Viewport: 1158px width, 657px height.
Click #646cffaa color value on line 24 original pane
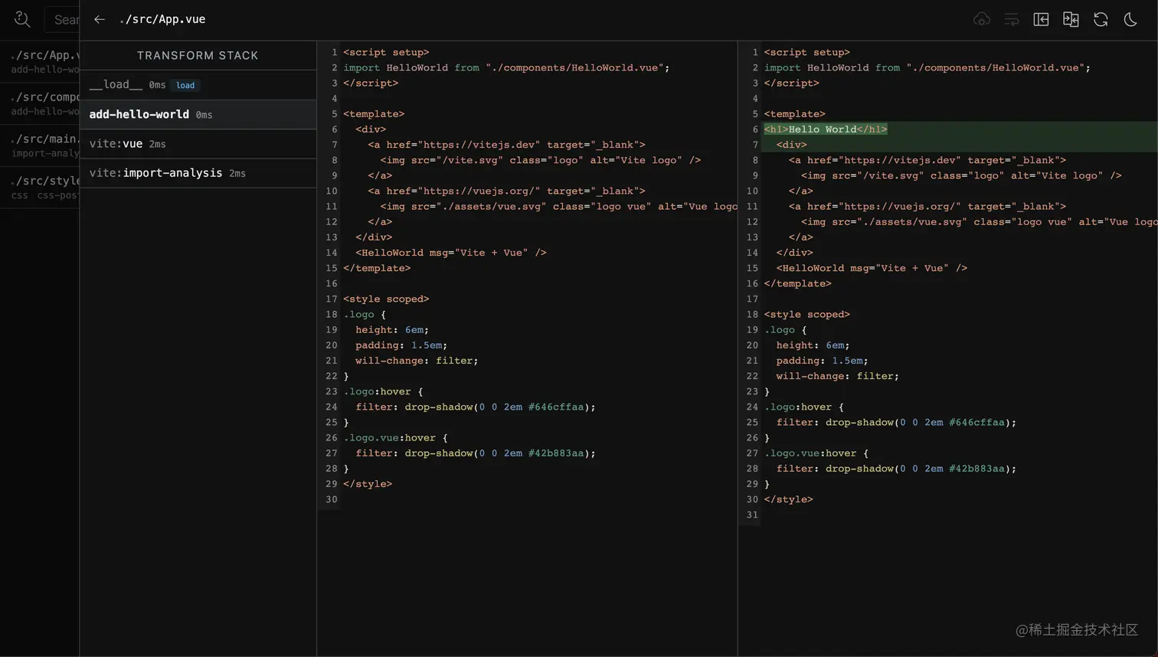click(x=556, y=407)
